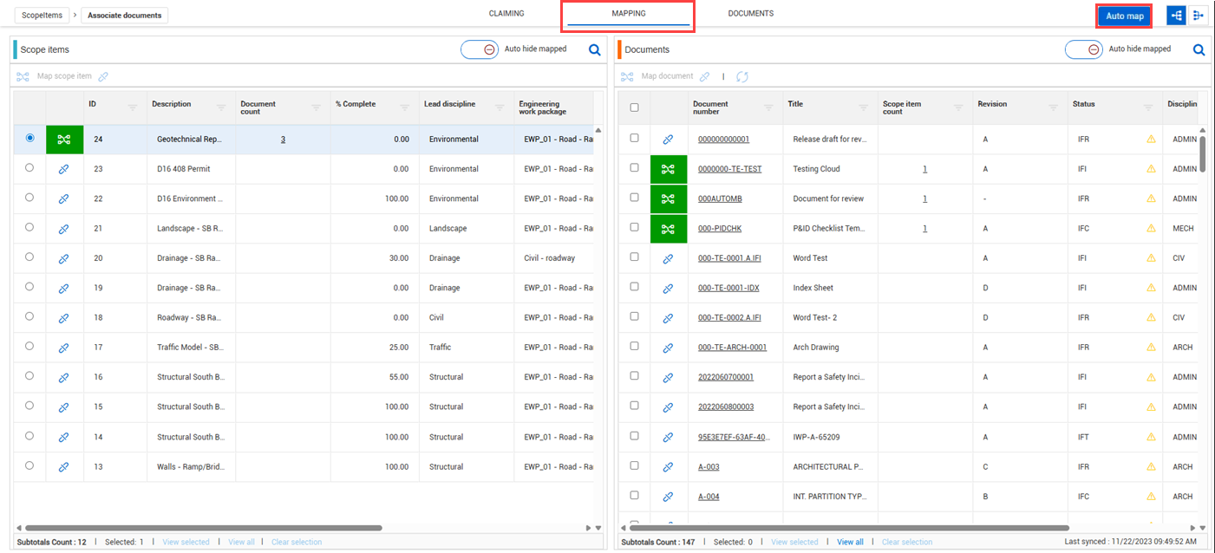Click Scope items horizontal scrollbar
Image resolution: width=1215 pixels, height=553 pixels.
(x=204, y=527)
